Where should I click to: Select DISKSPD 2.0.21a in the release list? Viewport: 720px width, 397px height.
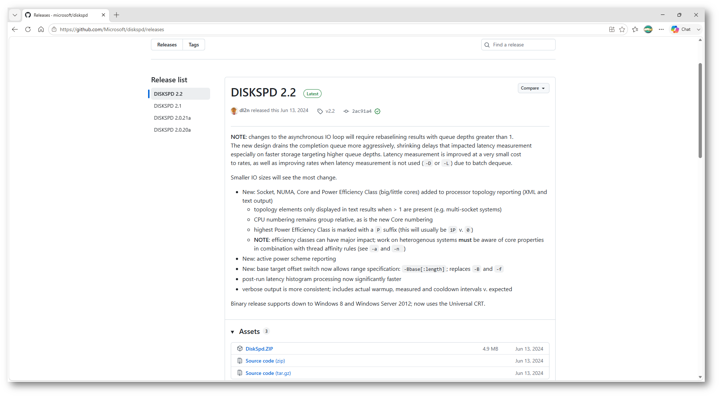click(172, 118)
